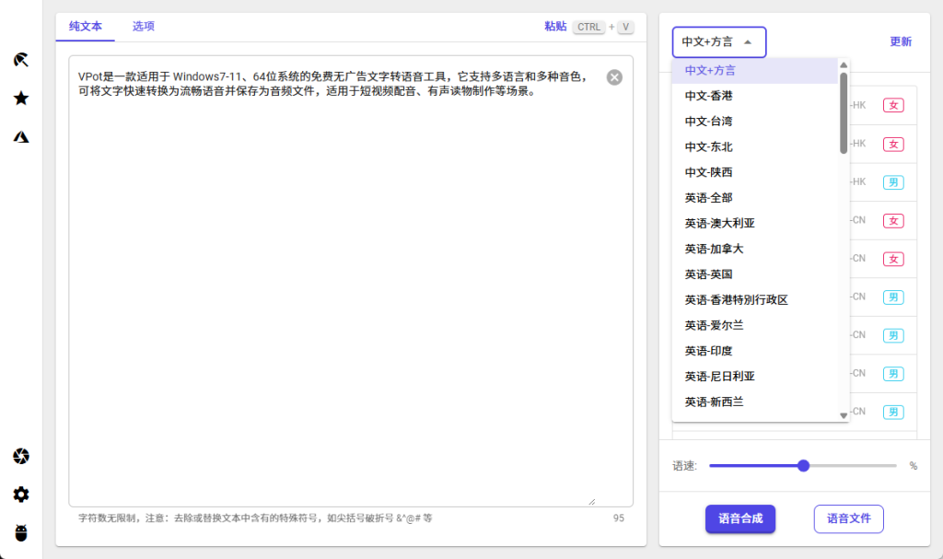Click the umbrella icon in the left sidebar

click(20, 59)
